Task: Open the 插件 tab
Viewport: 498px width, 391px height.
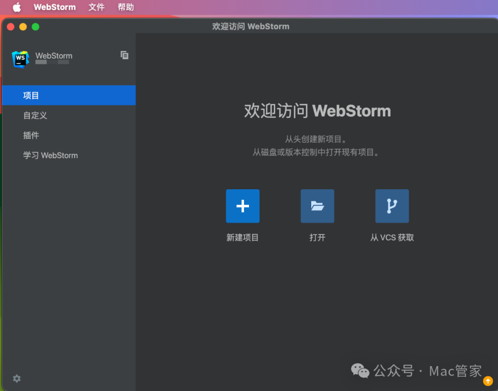Action: click(69, 135)
